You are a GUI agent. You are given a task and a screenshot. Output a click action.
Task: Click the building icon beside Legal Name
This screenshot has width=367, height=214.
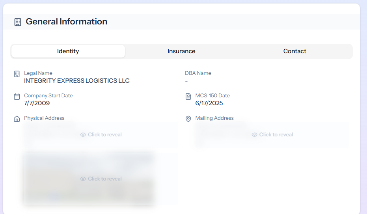(x=17, y=74)
